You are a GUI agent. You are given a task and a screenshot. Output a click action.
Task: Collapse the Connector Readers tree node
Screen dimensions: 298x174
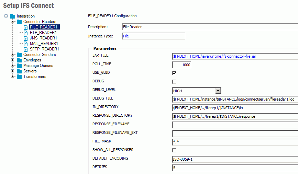13,22
